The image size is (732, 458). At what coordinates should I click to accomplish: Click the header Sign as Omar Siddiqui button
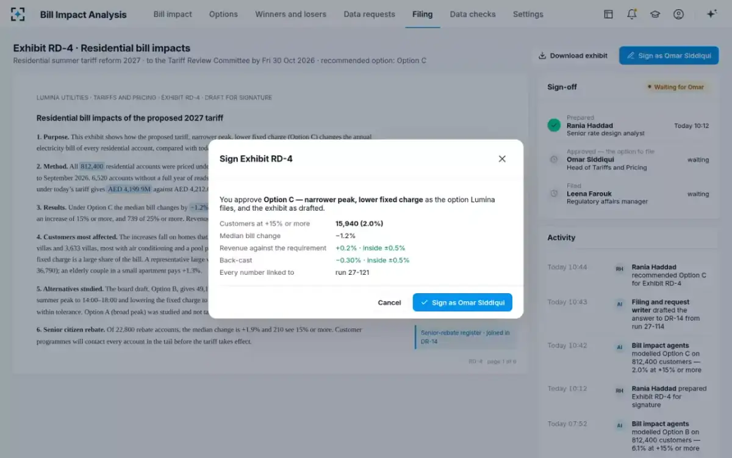[669, 56]
